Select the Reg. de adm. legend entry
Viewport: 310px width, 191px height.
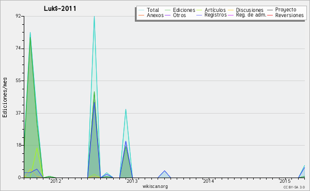[x=251, y=15]
